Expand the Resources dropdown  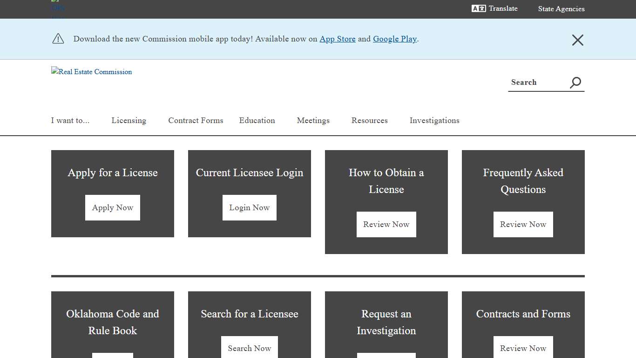(x=369, y=120)
